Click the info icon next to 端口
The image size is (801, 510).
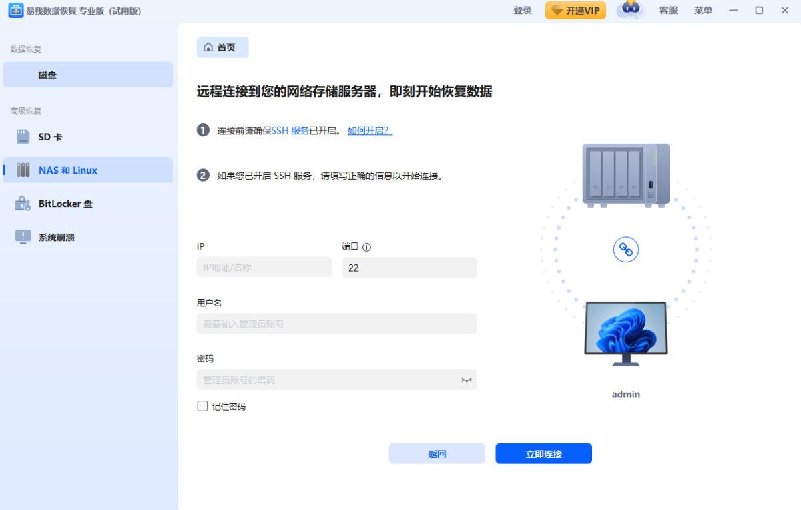click(x=366, y=246)
